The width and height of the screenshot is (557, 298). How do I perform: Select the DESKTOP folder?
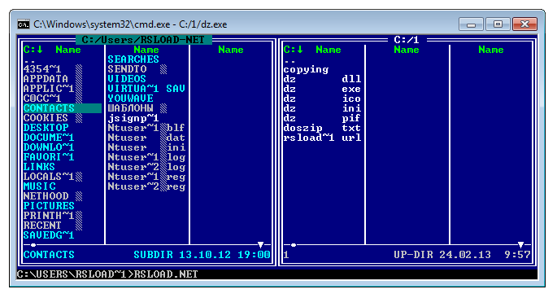46,128
